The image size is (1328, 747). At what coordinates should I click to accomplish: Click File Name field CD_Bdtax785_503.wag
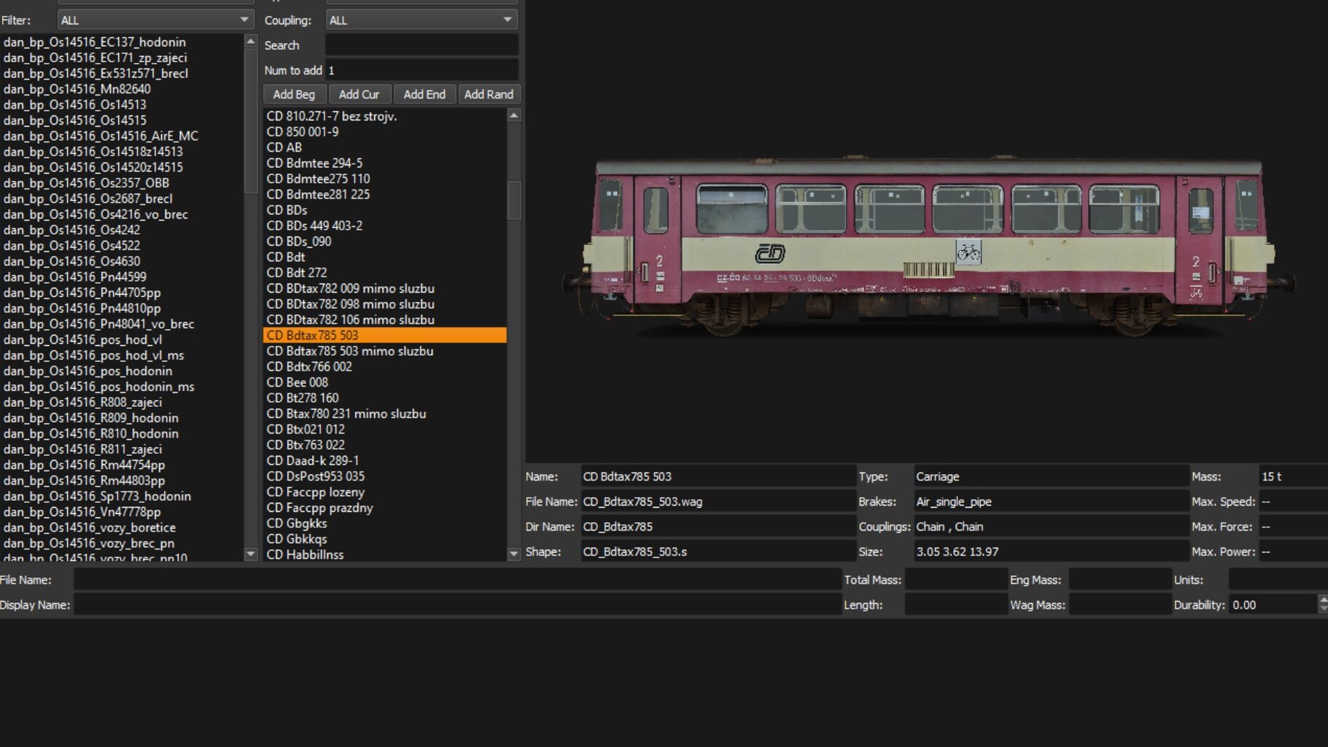click(x=718, y=502)
